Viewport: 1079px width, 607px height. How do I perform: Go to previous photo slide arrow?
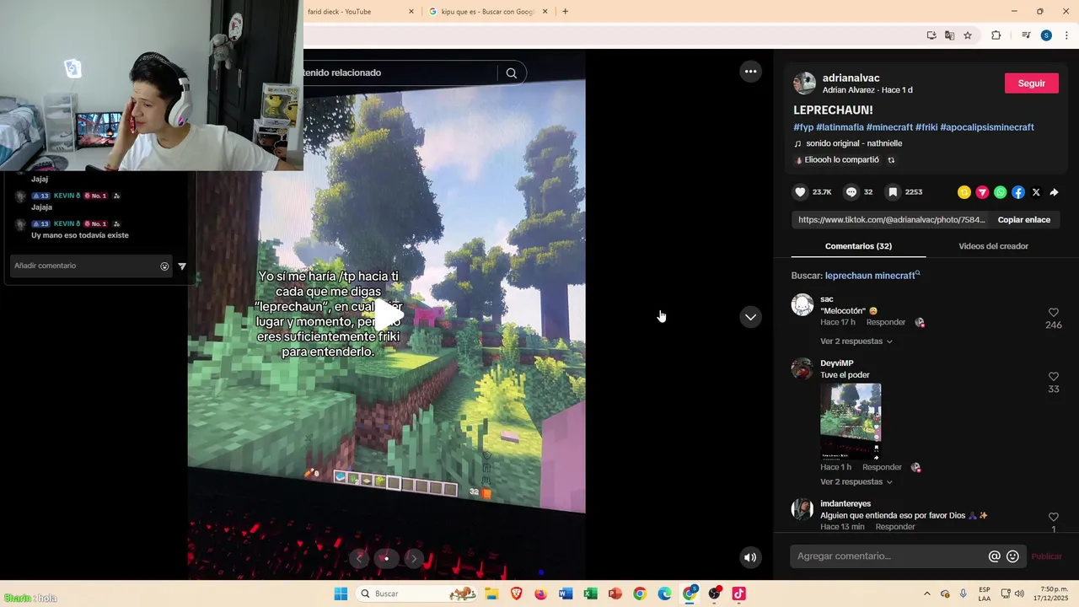[x=360, y=558]
